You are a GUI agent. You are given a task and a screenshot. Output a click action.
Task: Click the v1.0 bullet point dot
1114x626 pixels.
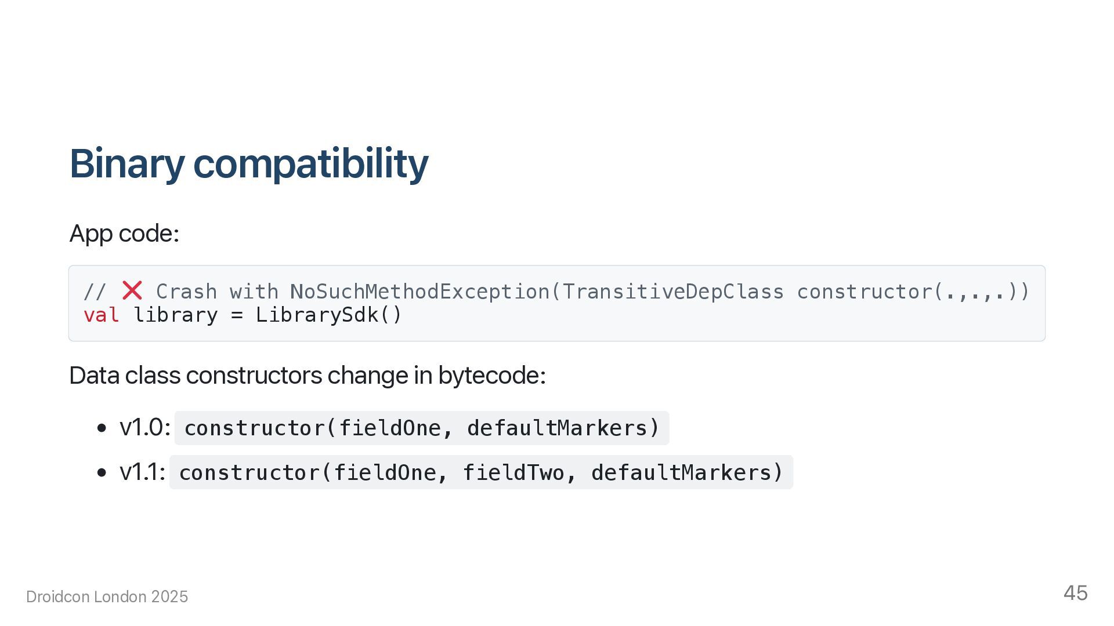(102, 428)
